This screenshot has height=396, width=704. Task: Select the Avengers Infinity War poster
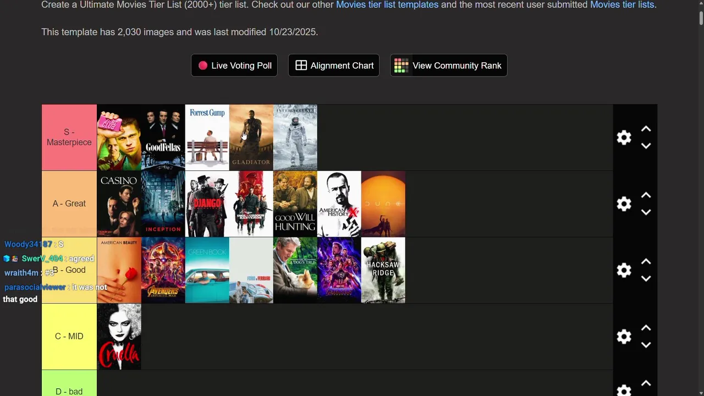coord(163,270)
